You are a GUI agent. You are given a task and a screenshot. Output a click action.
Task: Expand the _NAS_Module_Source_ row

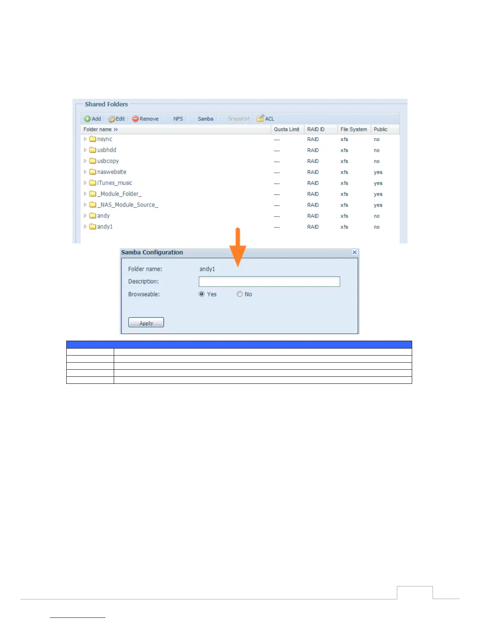85,205
